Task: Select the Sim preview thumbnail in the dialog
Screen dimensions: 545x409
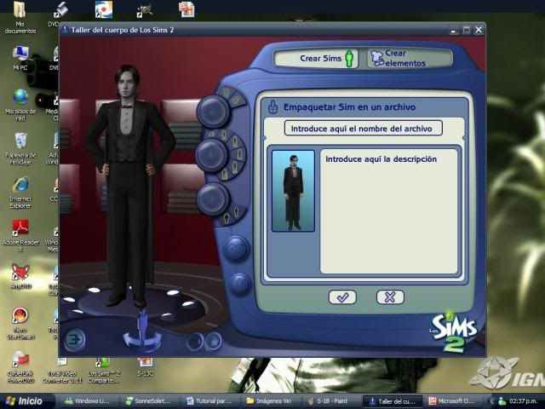Action: [x=293, y=191]
